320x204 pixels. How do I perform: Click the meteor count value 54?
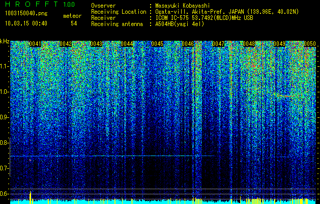[74, 23]
